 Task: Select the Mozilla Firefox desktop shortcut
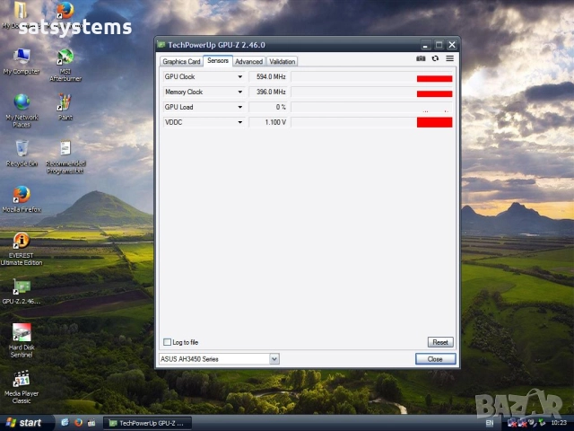point(22,199)
